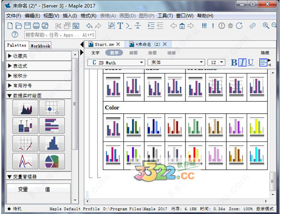Toggle left text alignment button
Image resolution: width=281 pixels, height=214 pixels.
263,62
